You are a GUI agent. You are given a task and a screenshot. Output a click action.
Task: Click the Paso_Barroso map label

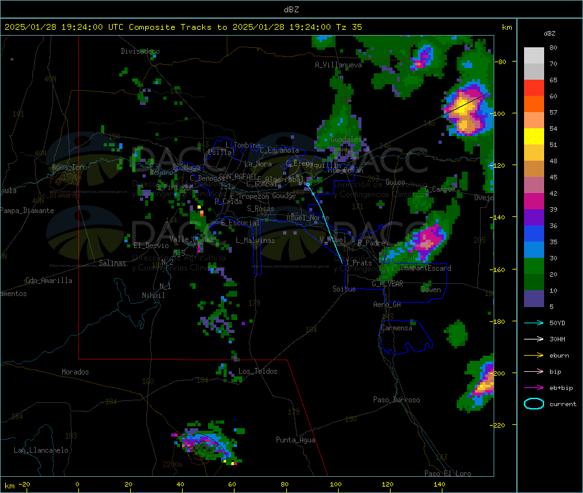pos(396,400)
